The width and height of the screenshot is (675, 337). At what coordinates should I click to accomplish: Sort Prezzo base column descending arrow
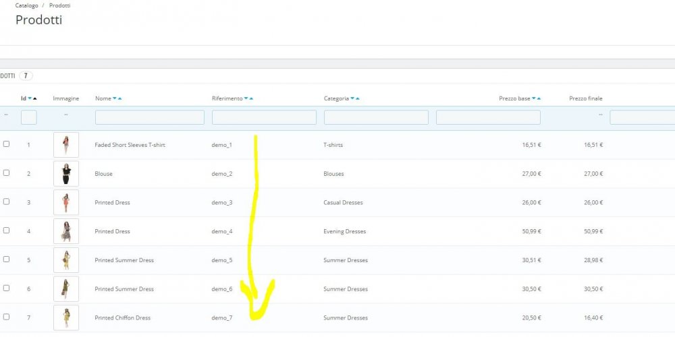pyautogui.click(x=534, y=99)
